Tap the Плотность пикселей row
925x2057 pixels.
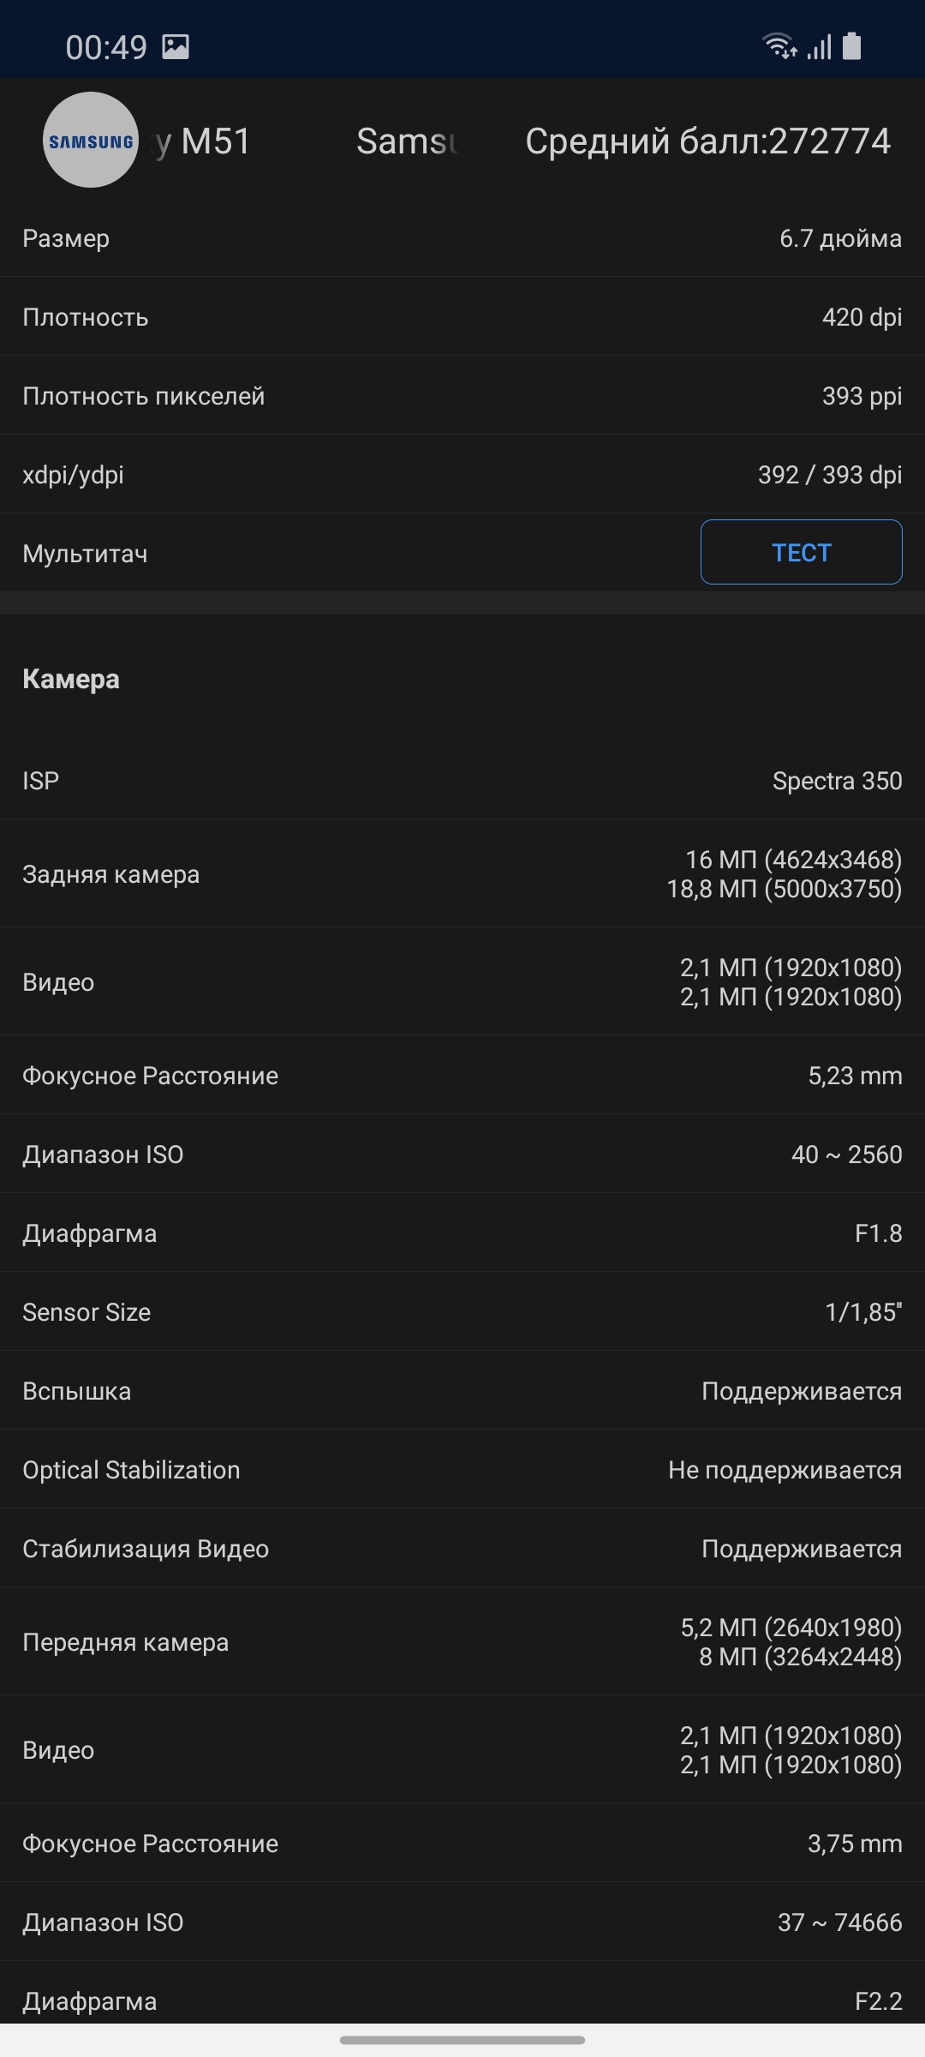[x=462, y=396]
